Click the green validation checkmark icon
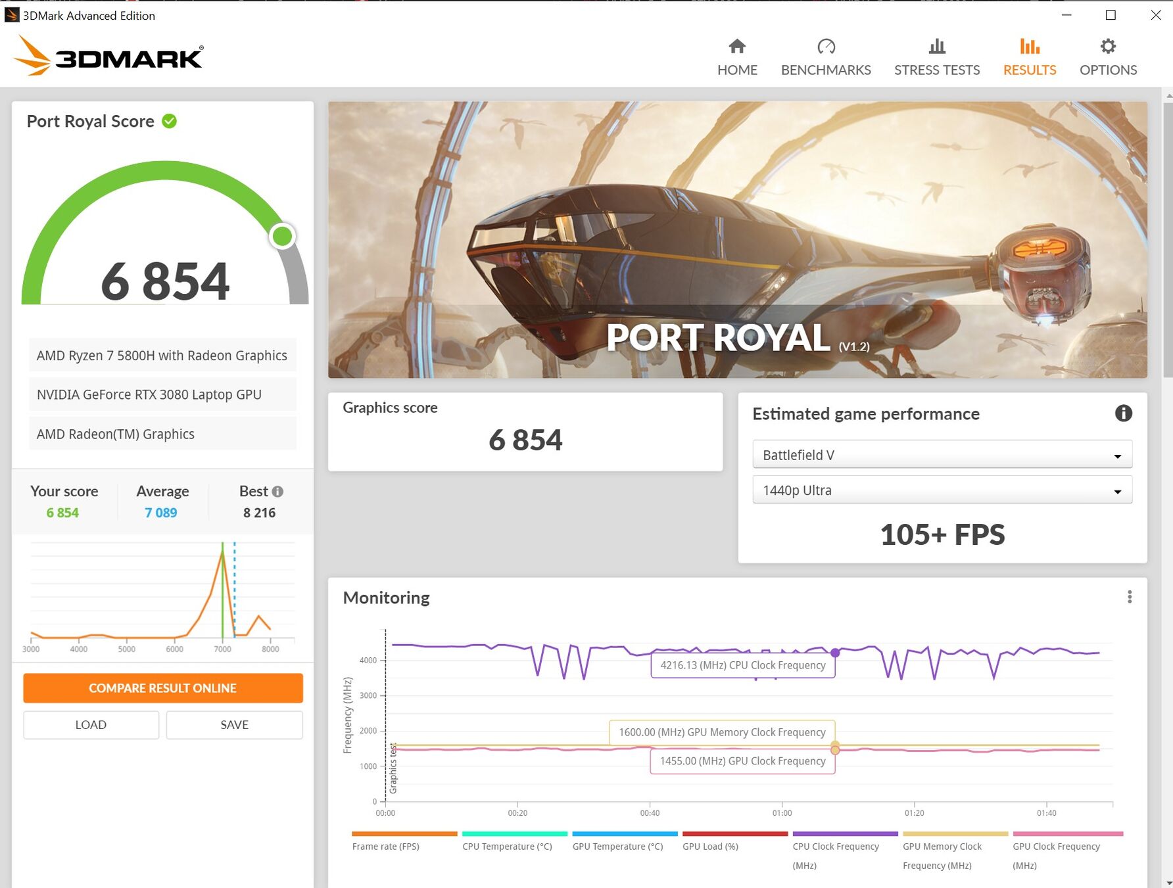 [169, 121]
